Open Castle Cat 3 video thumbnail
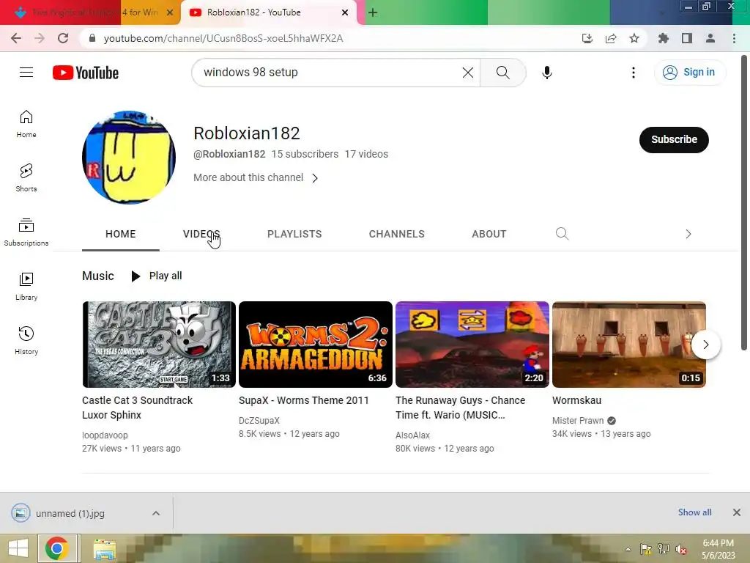The width and height of the screenshot is (750, 563). [x=159, y=345]
